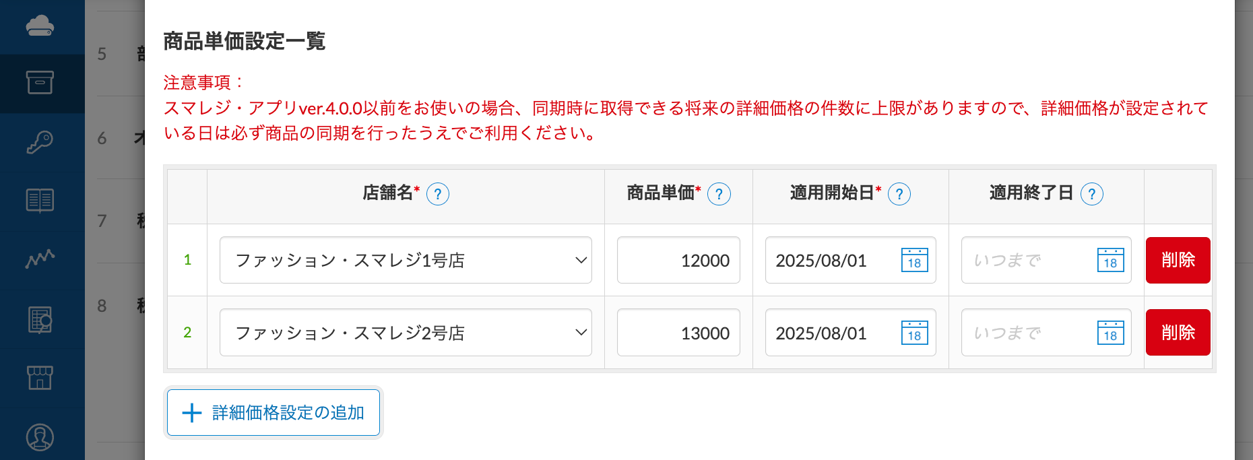The height and width of the screenshot is (460, 1253).
Task: Click the key icon in sidebar
Action: pyautogui.click(x=40, y=142)
